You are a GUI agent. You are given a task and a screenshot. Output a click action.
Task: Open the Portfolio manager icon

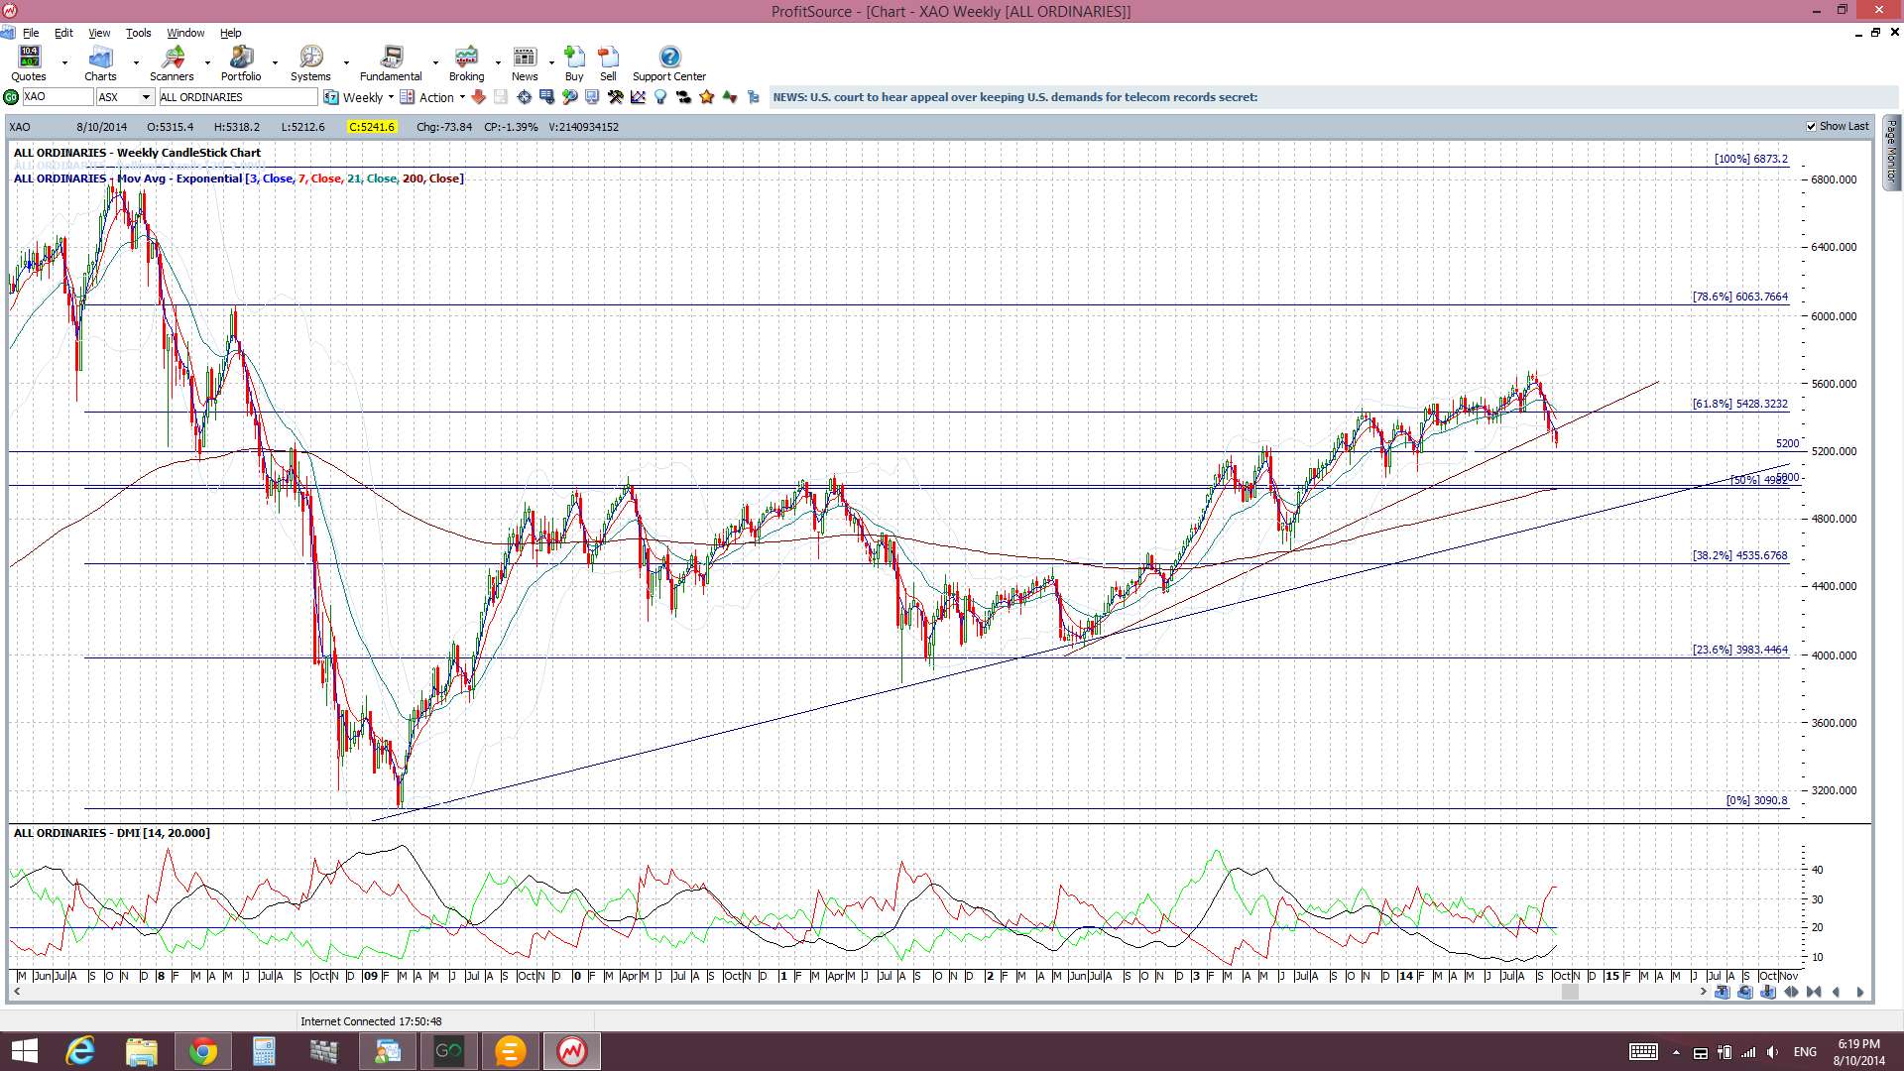pyautogui.click(x=241, y=63)
